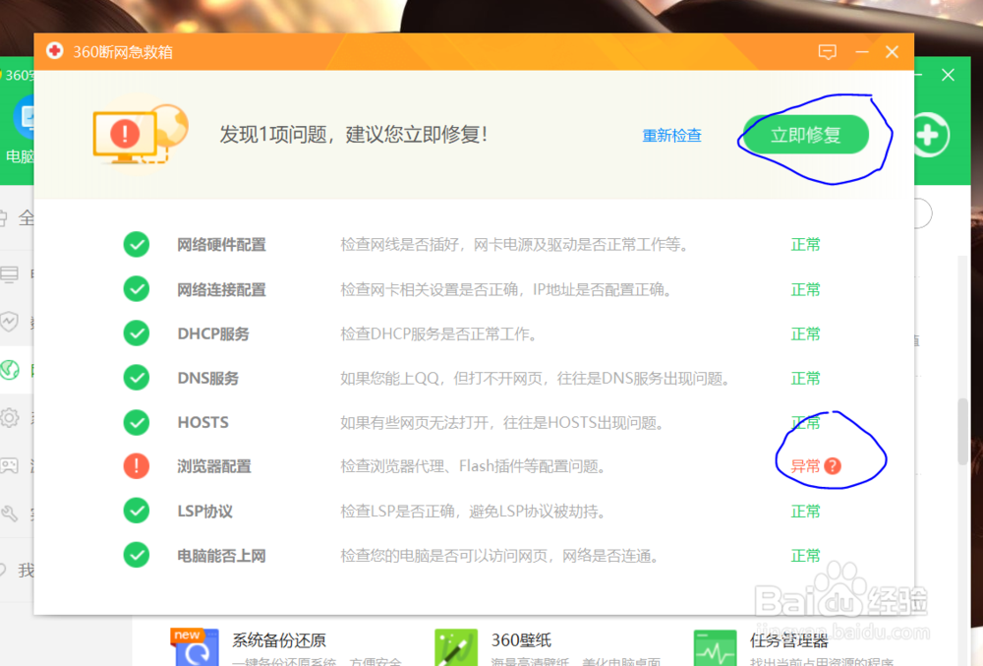Click red alert icon for 浏览器配置
983x666 pixels.
(136, 466)
